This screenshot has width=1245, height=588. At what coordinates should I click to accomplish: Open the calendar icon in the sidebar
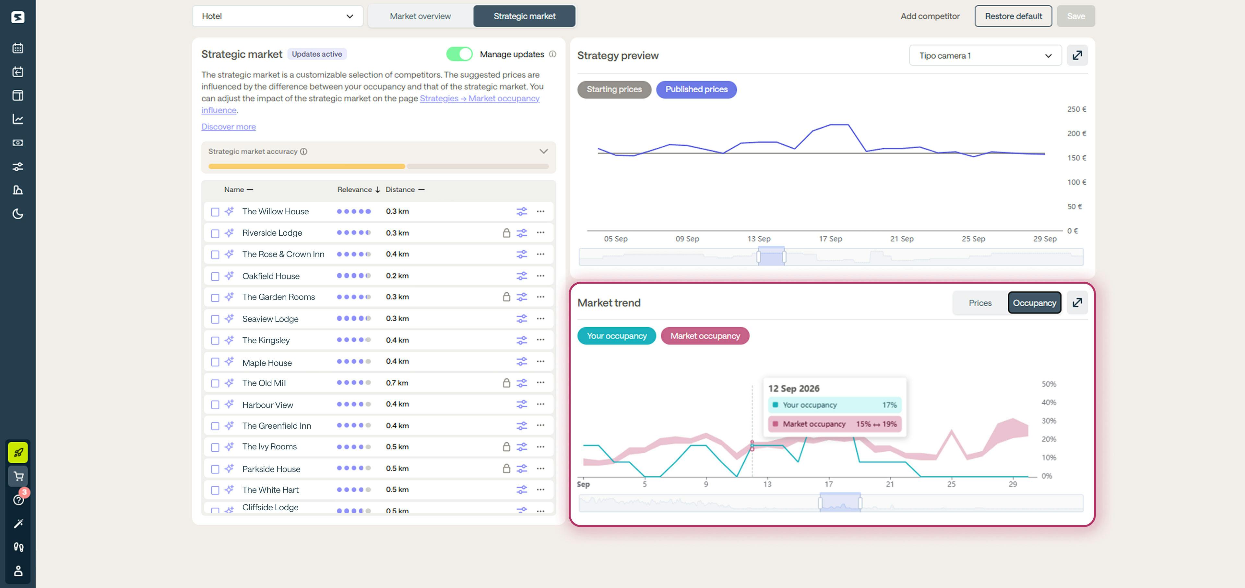pos(18,48)
